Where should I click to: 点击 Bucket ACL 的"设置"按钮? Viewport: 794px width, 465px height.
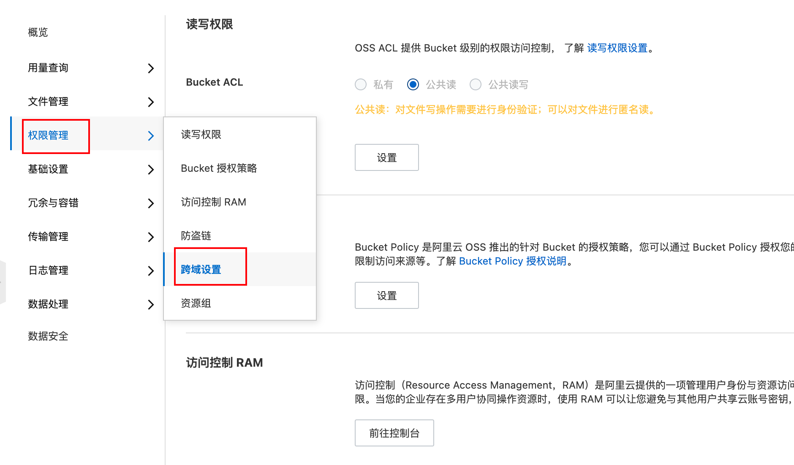386,157
